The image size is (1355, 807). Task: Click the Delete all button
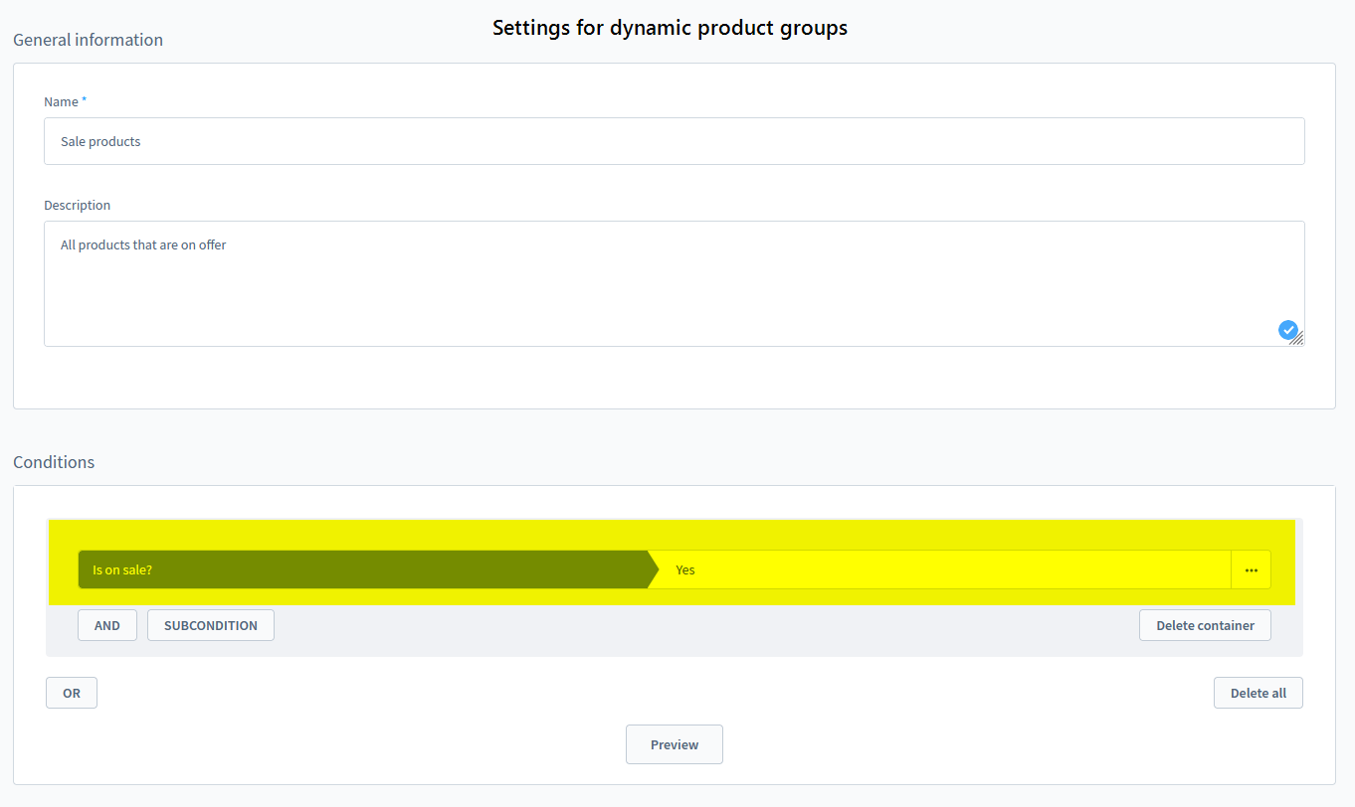1258,693
